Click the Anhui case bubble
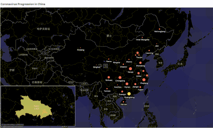The height and width of the screenshot is (128, 213). point(138,73)
